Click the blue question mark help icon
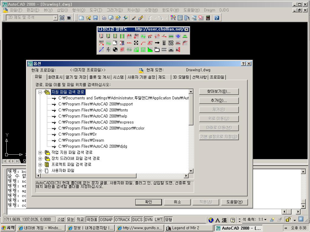 (x=217, y=18)
